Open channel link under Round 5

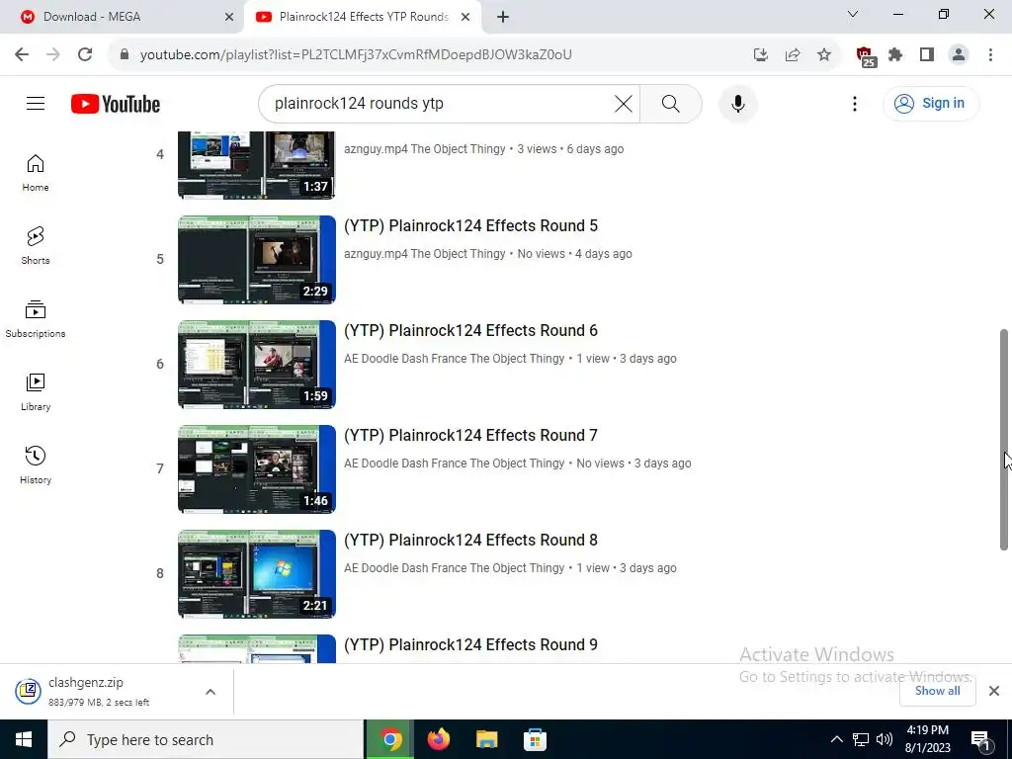[x=425, y=254]
